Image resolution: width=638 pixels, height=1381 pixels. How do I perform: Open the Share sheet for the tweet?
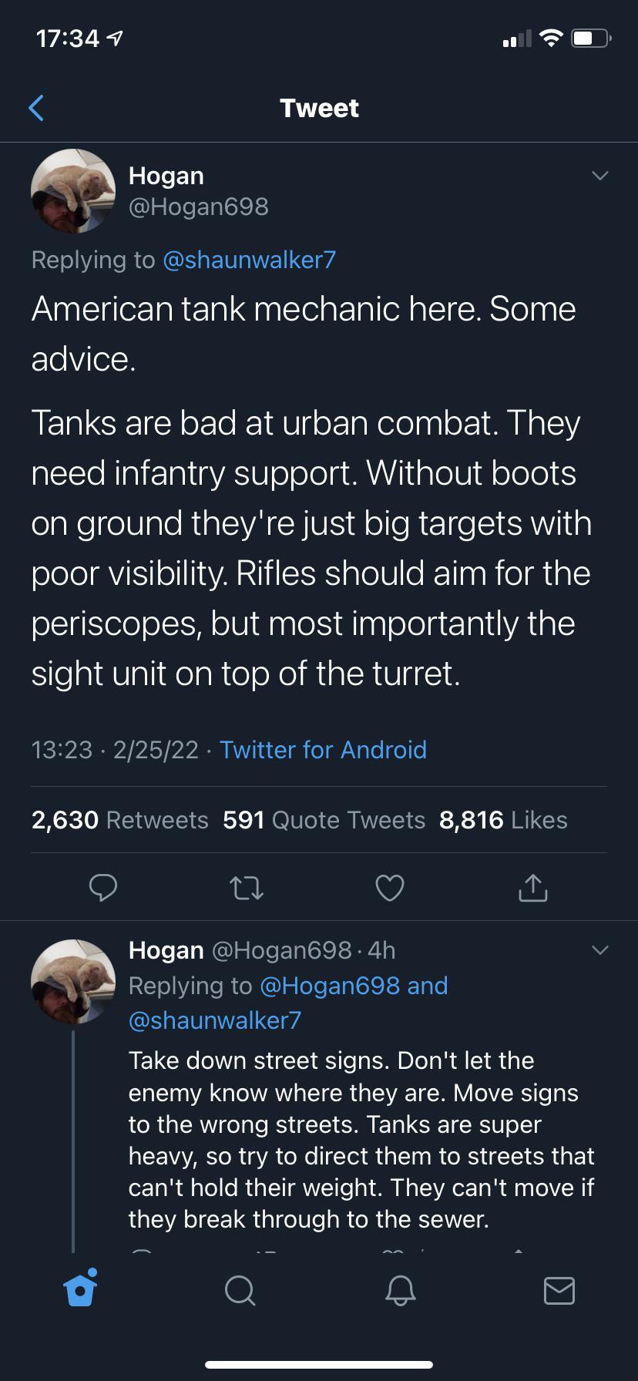pyautogui.click(x=532, y=887)
